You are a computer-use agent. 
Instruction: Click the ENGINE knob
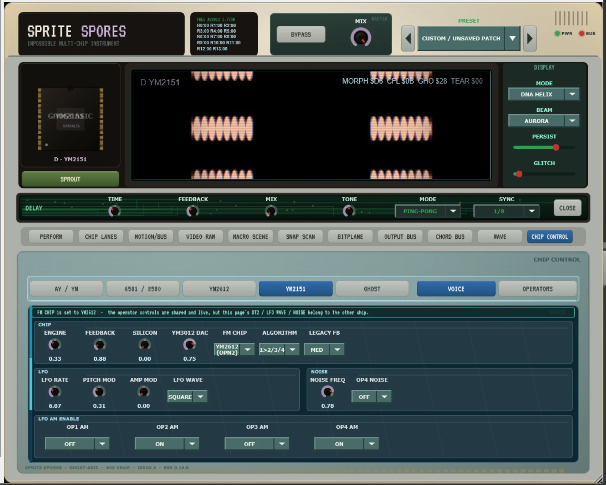tap(55, 345)
